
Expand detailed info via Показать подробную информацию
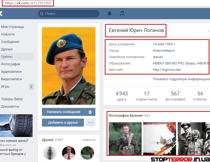[181, 79]
